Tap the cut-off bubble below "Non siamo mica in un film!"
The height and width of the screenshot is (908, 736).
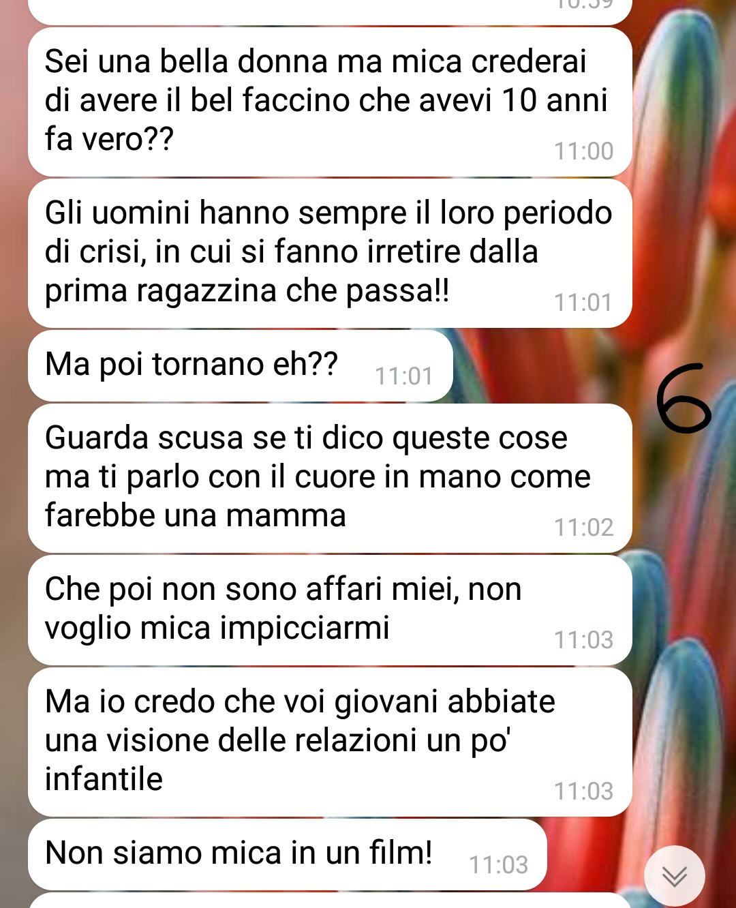pyautogui.click(x=330, y=901)
